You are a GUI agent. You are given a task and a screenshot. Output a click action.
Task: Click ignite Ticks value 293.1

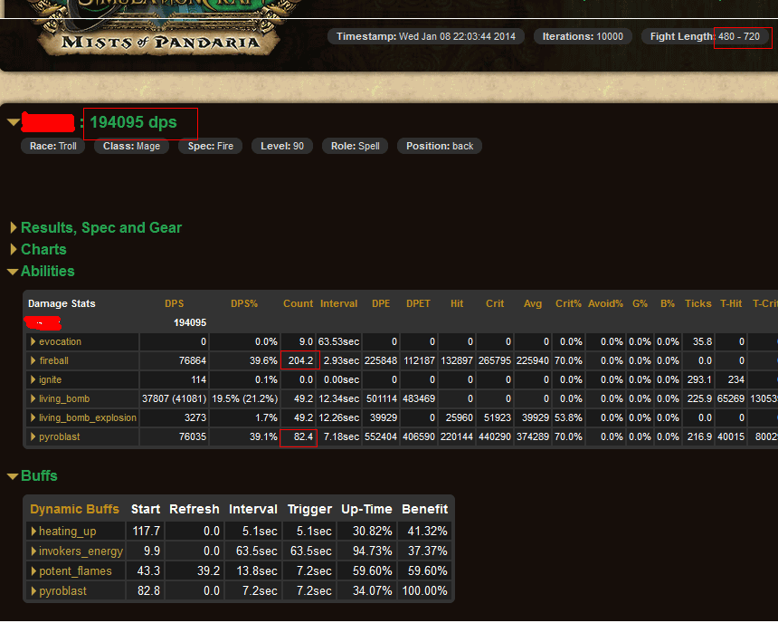pyautogui.click(x=699, y=379)
